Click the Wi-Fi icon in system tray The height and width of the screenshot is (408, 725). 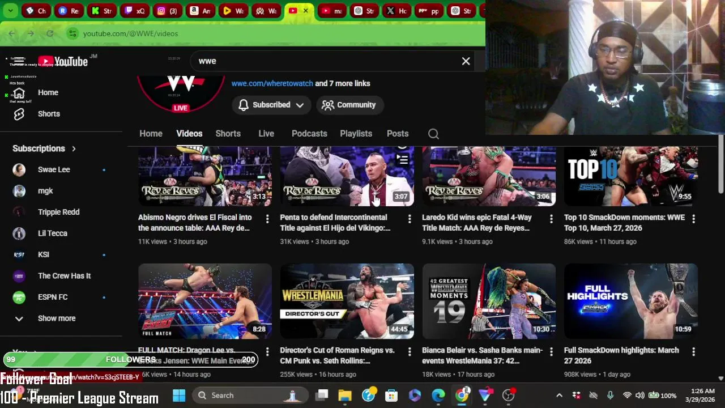pyautogui.click(x=626, y=396)
